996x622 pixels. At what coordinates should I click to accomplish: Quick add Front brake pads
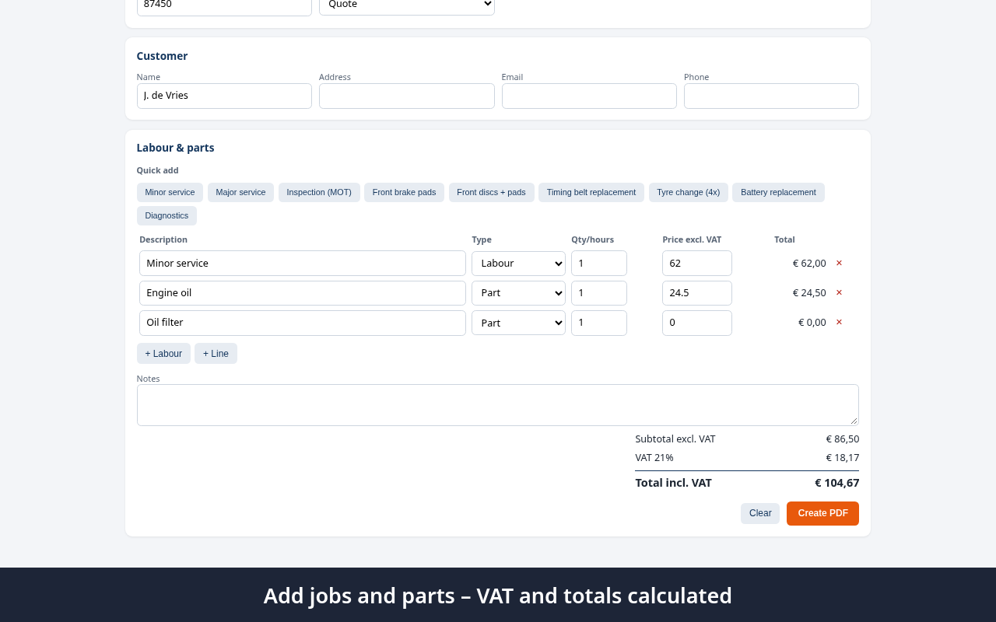(404, 192)
